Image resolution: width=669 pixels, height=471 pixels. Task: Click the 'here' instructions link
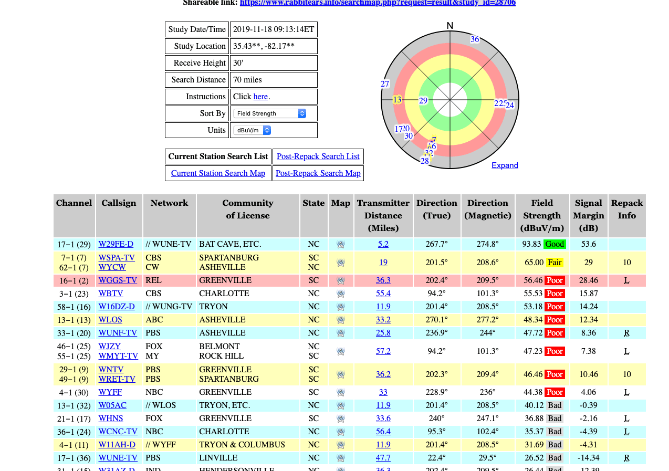pos(260,97)
